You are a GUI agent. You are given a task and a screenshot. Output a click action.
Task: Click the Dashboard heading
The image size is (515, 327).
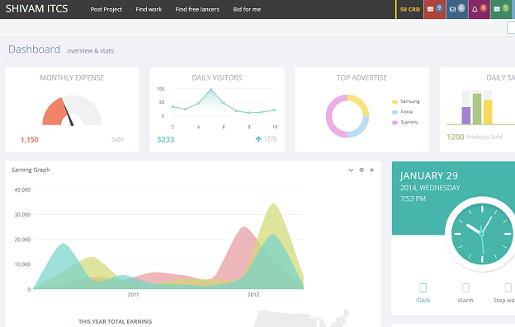point(34,49)
